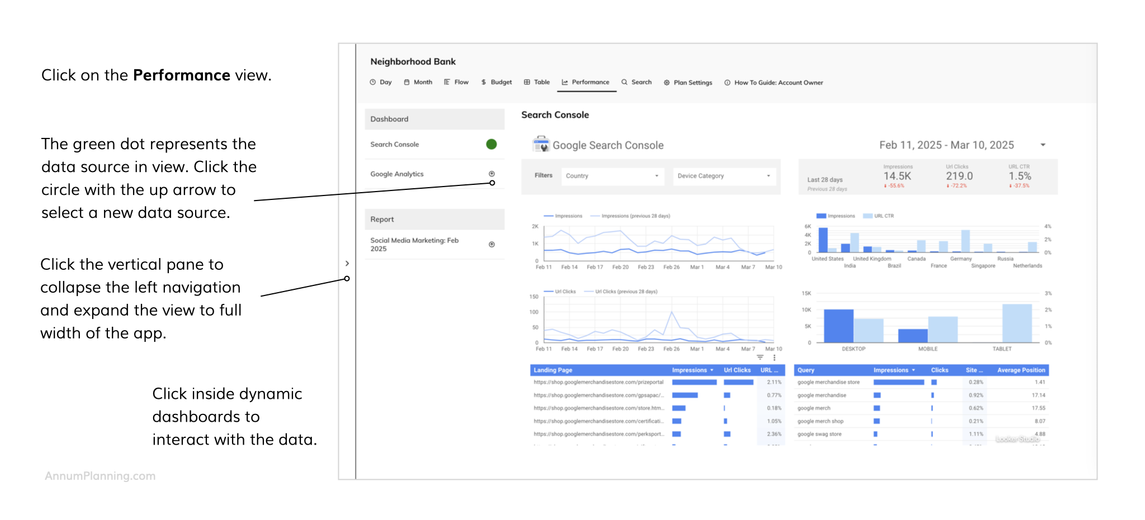Screen dimensions: 1145x520
Task: Click the Url Clicks 219.0 scorecard
Action: point(959,176)
